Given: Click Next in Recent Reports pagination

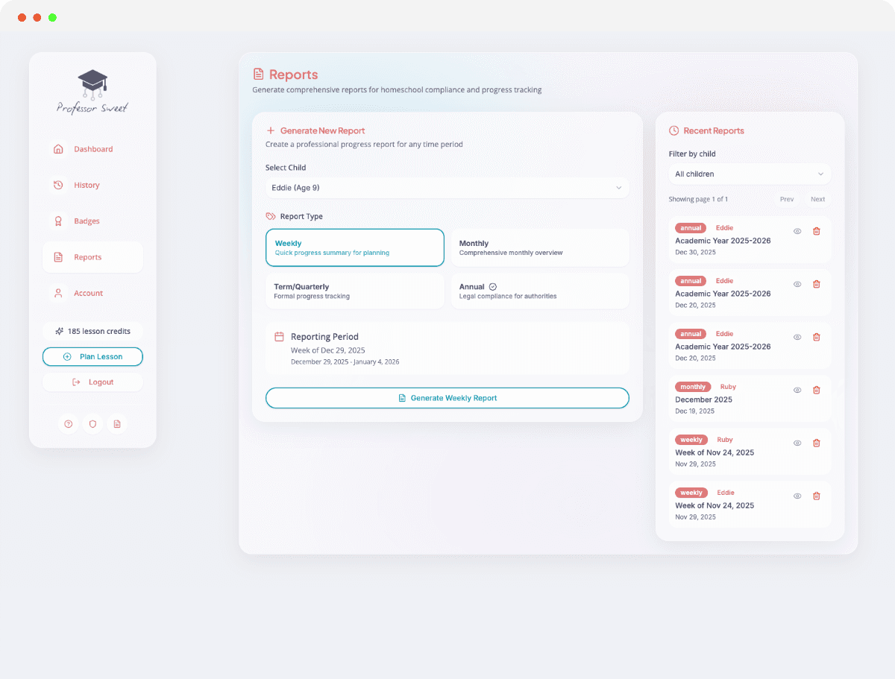Looking at the screenshot, I should 817,199.
